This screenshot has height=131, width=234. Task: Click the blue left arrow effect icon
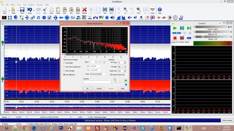click(x=61, y=18)
